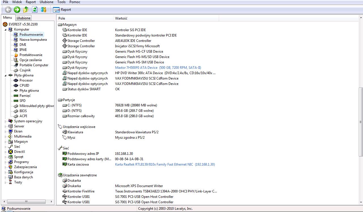This screenshot has width=363, height=212.
Task: Open the users icon in the toolbar
Action: pyautogui.click(x=43, y=10)
